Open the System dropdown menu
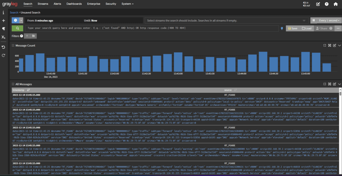 (127, 4)
